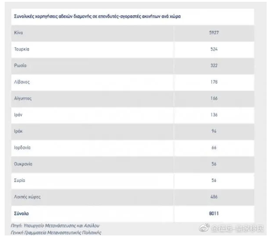This screenshot has height=236, width=269.
Task: Select the Κίνα row label
Action: [19, 33]
